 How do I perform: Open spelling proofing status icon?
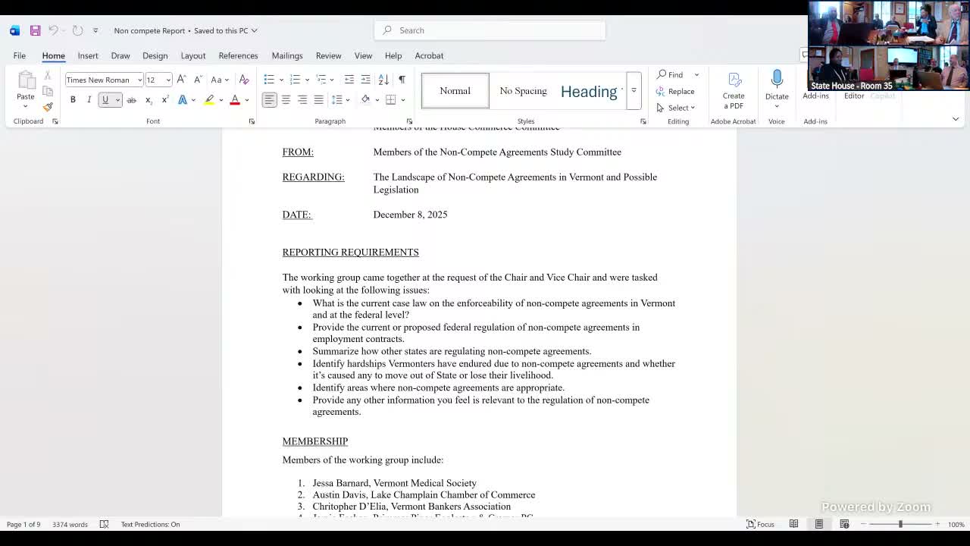pyautogui.click(x=105, y=524)
